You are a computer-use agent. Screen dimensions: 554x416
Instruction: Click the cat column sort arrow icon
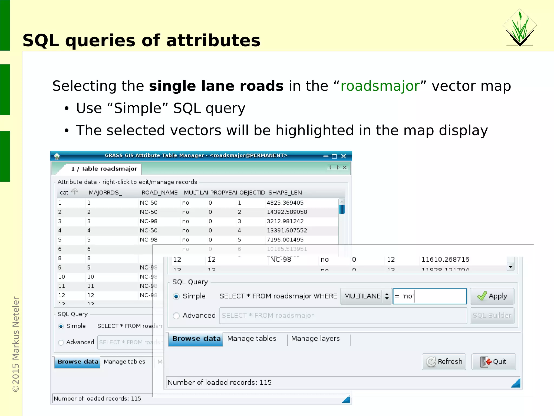74,192
